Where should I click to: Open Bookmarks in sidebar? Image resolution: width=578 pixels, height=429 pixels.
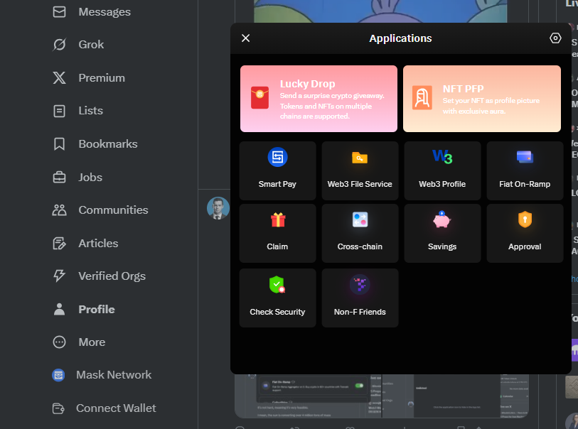click(x=95, y=144)
